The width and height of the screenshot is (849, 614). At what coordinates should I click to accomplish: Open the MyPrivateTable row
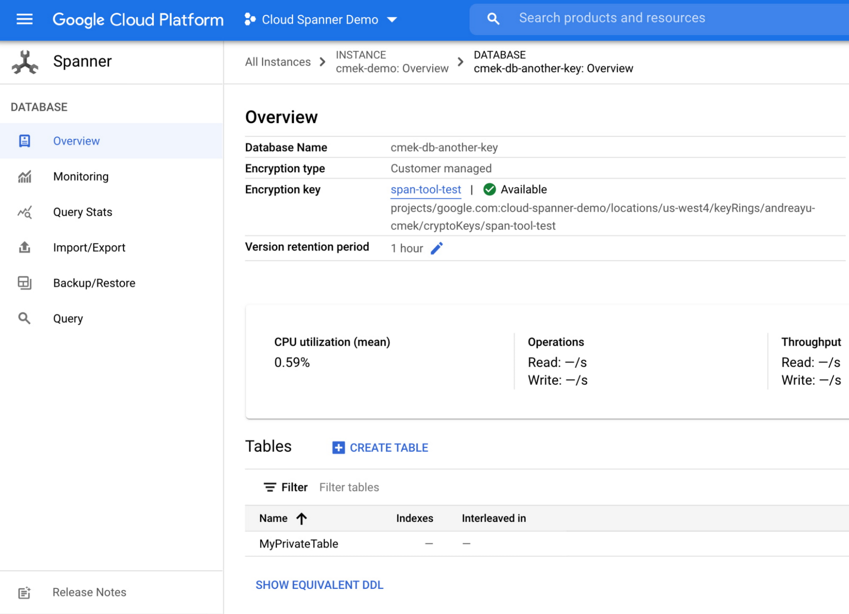click(x=547, y=544)
